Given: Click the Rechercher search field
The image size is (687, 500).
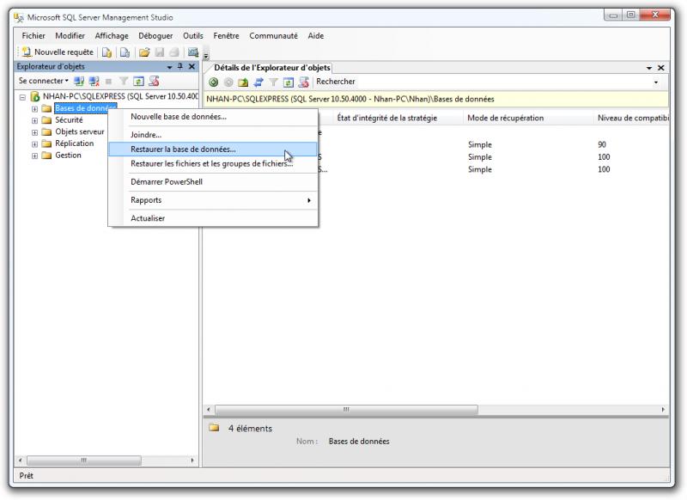Looking at the screenshot, I should click(482, 82).
